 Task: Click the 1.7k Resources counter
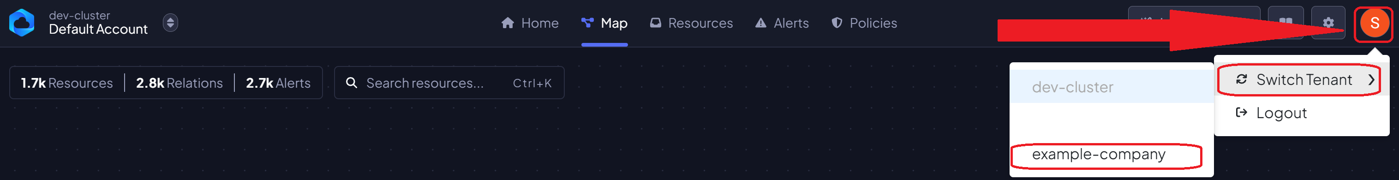[x=67, y=83]
